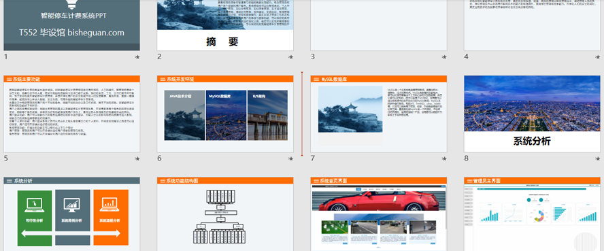Click slide number 6 label
Screen dimensions: 604x251
pos(159,158)
